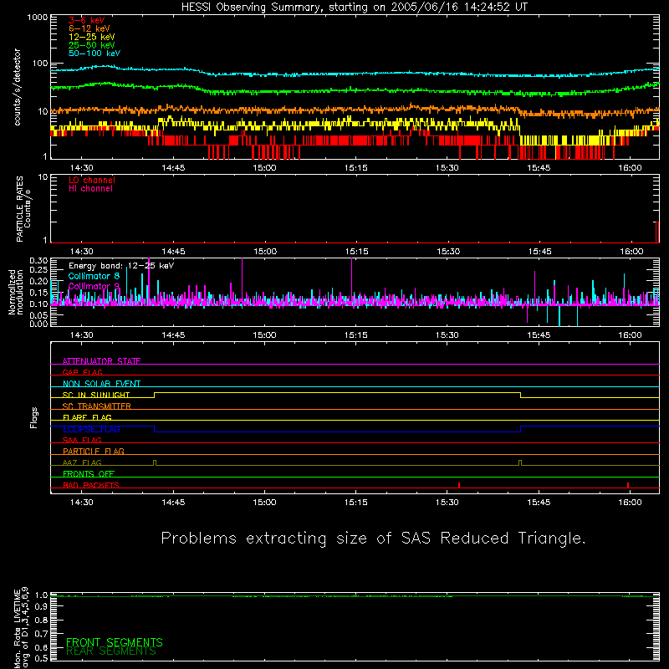Click the LO channel legend label
669x669 pixels.
(x=92, y=180)
